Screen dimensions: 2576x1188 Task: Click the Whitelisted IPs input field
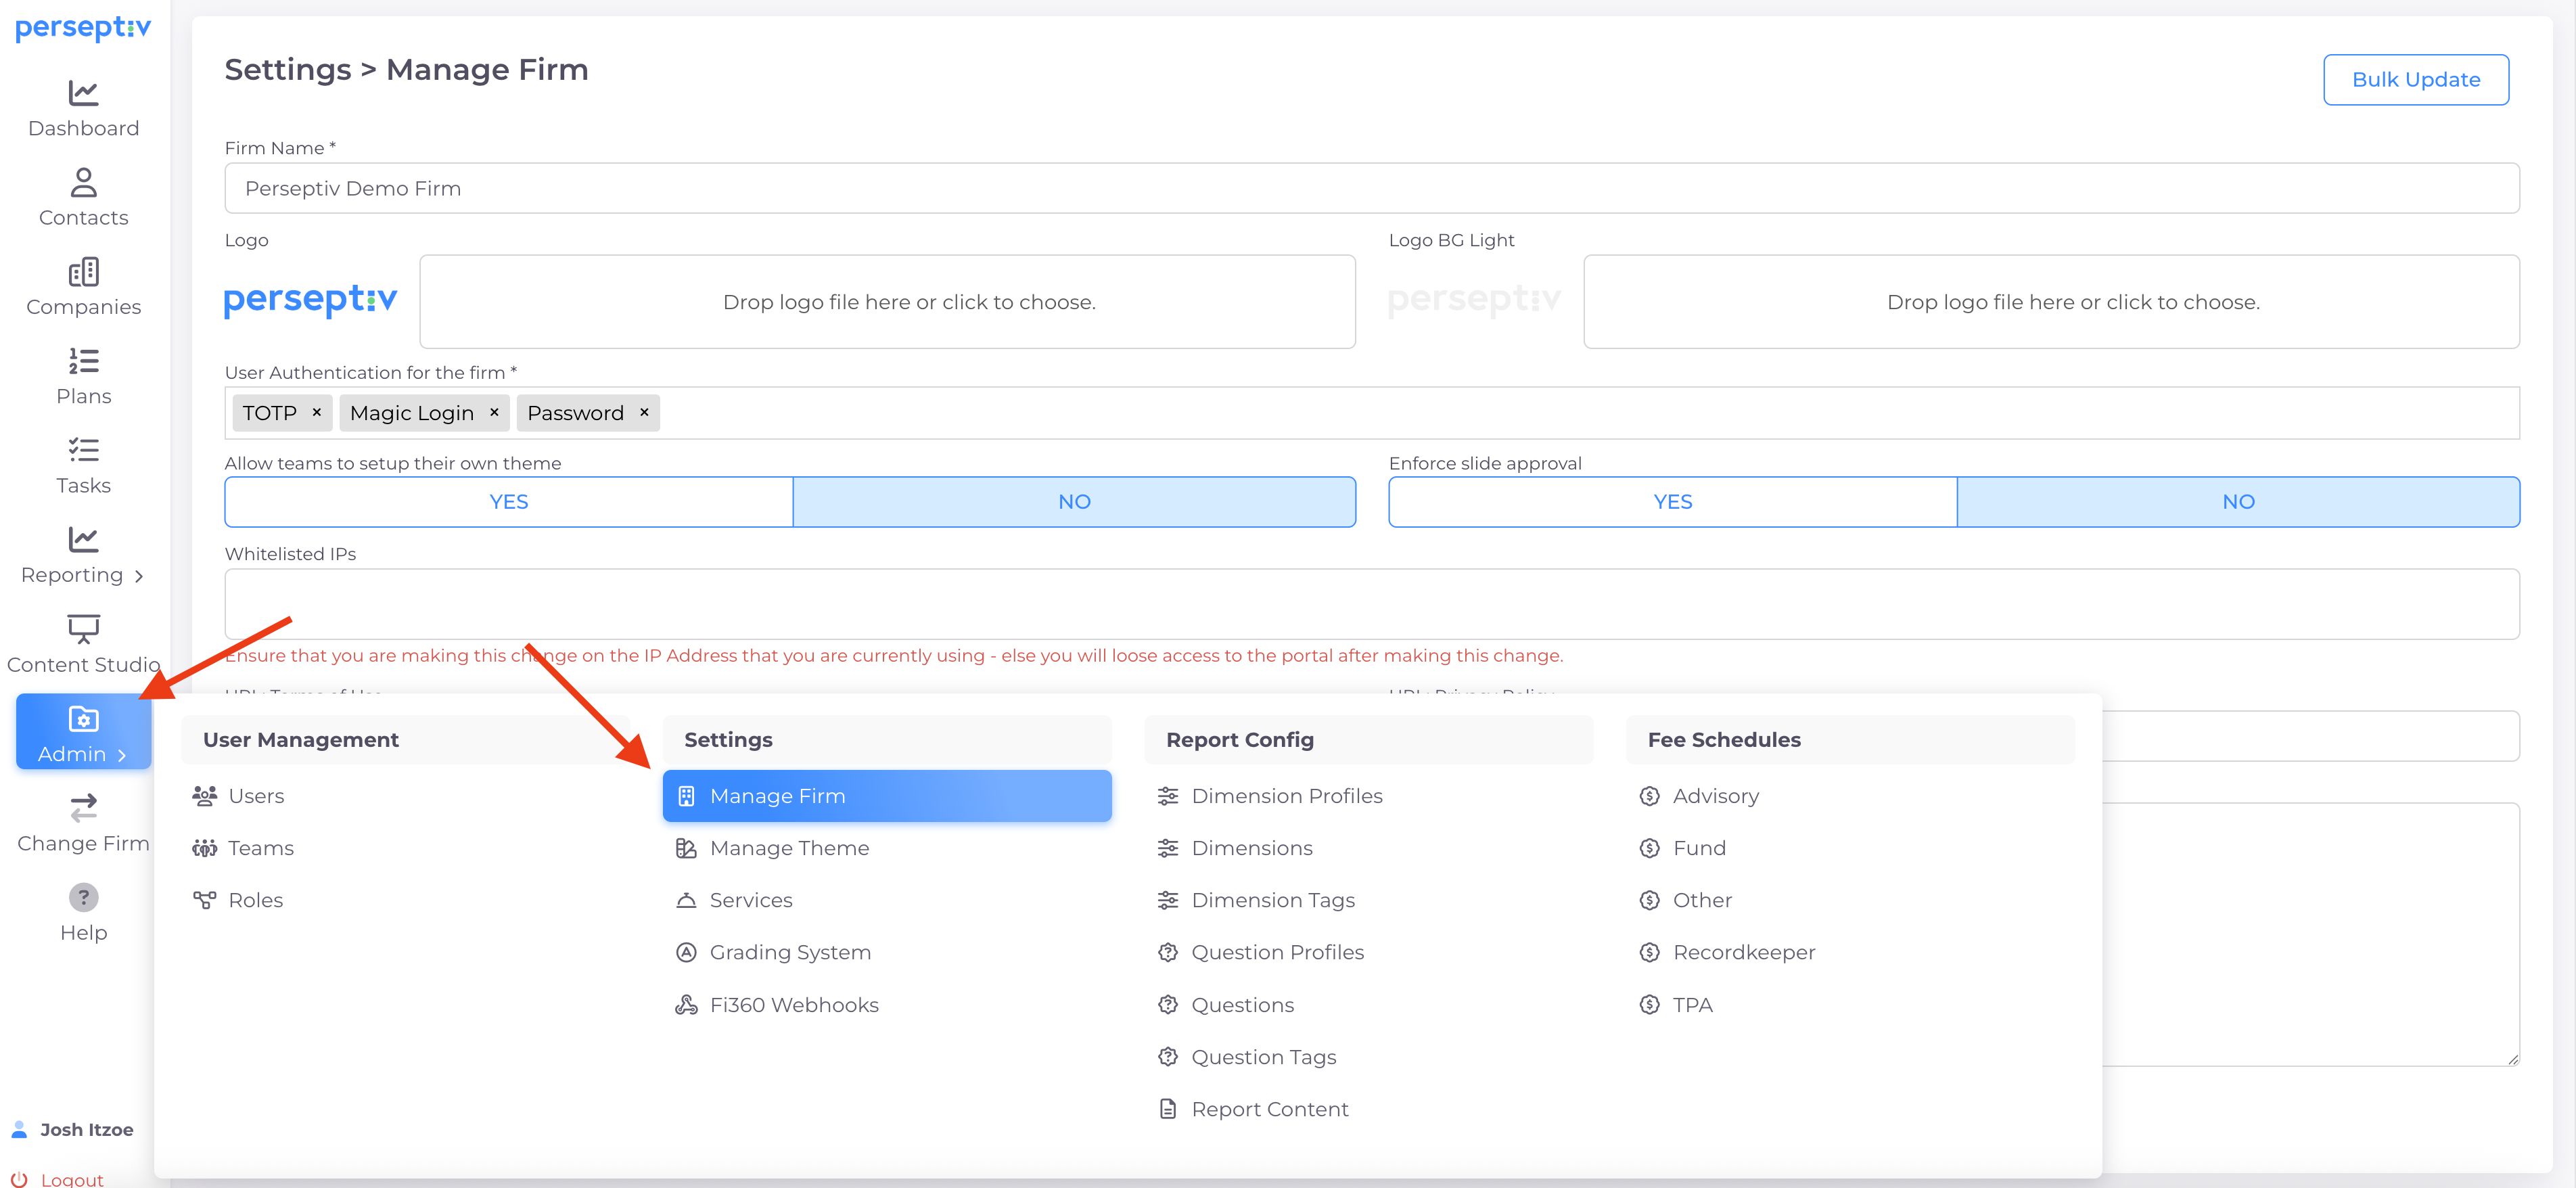tap(1370, 604)
